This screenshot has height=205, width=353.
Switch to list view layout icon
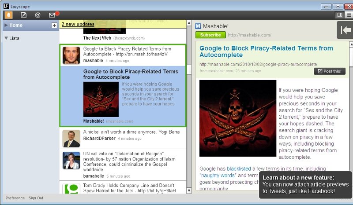pyautogui.click(x=349, y=15)
